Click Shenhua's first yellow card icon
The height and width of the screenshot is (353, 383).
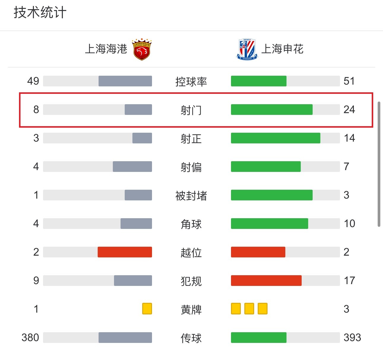tap(236, 309)
